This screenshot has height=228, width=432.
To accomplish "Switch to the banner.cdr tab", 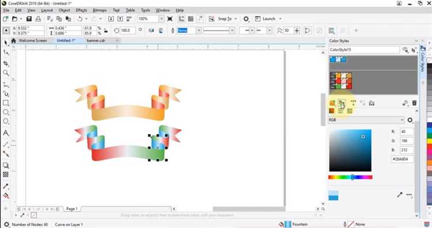I will coord(96,40).
